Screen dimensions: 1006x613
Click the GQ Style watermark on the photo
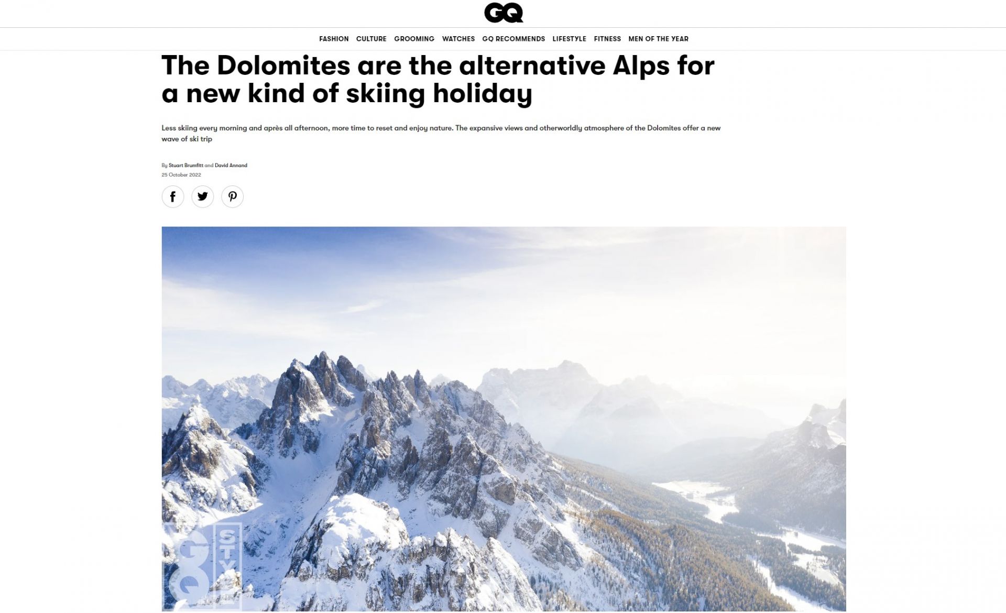point(202,566)
